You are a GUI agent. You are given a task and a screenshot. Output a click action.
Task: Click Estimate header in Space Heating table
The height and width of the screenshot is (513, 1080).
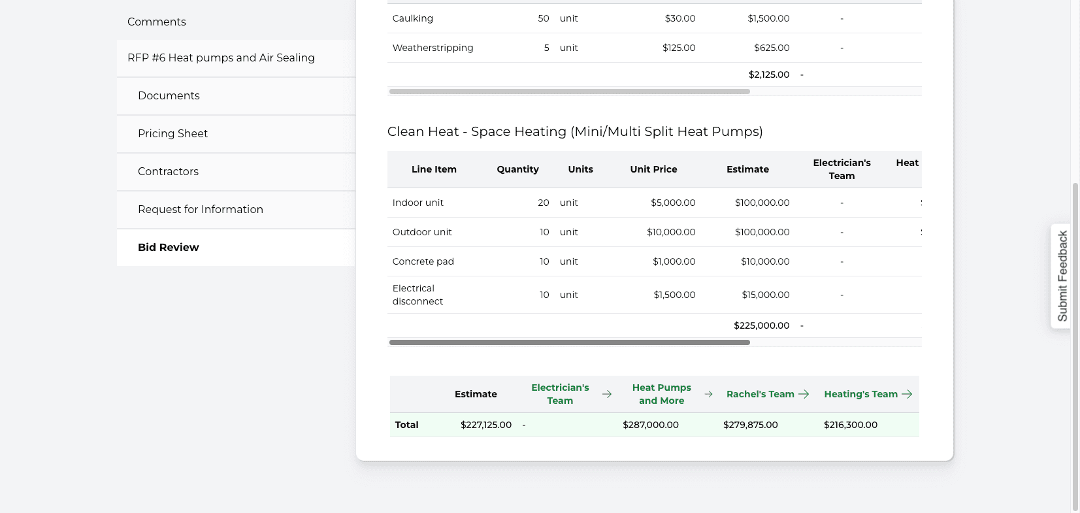click(747, 169)
